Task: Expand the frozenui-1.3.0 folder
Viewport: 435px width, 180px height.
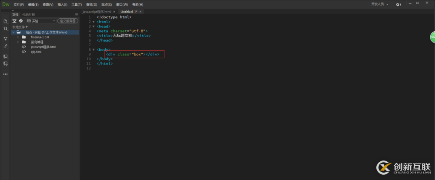Action: point(18,37)
